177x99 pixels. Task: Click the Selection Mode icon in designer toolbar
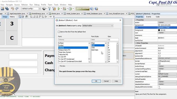pos(20,17)
